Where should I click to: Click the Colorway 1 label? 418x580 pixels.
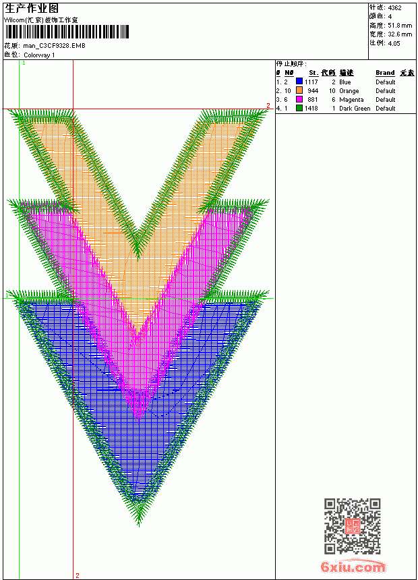39,55
